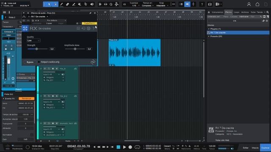Adjust the Amplitude skew slider handle
This screenshot has width=271, height=152.
75,49
